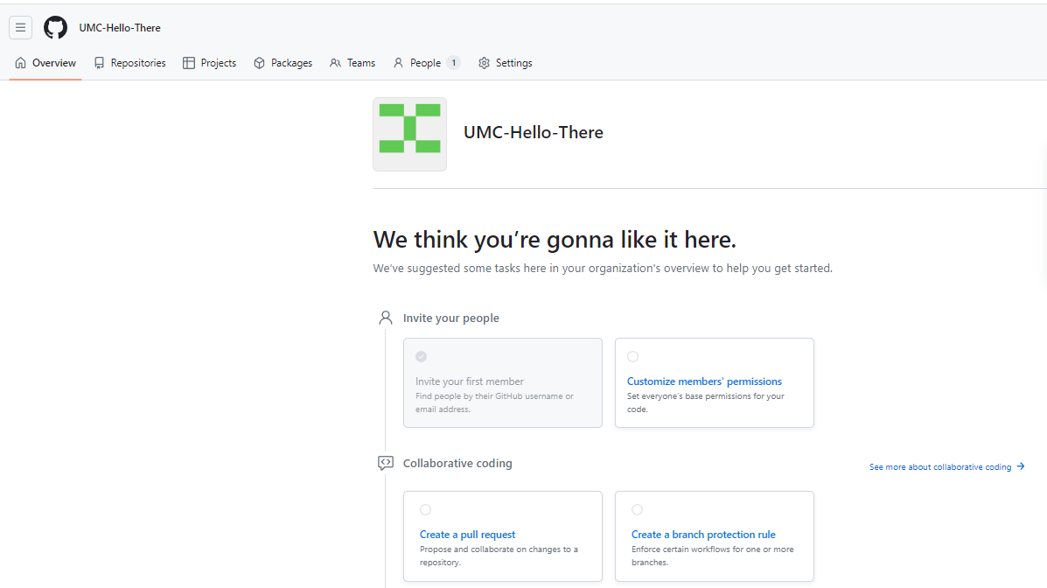1047x588 pixels.
Task: Click 'Set everyone's base permissions' description text
Action: point(706,402)
